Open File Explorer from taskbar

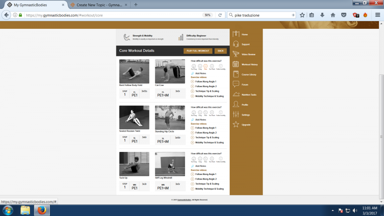click(25, 210)
